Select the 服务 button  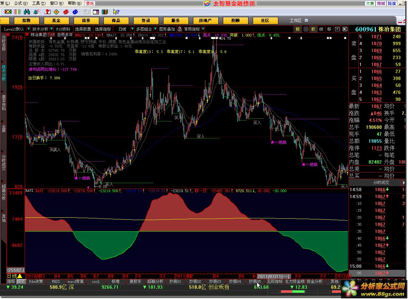[x=176, y=21]
